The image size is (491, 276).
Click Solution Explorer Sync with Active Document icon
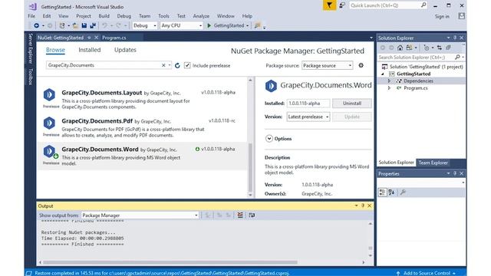pyautogui.click(x=440, y=48)
